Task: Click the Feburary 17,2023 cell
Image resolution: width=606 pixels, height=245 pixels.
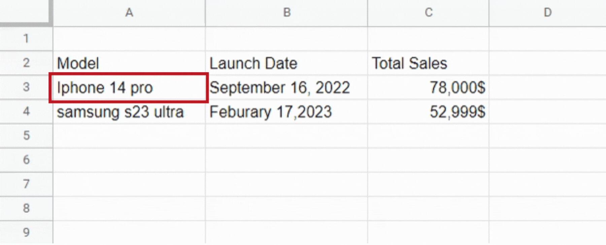Action: [287, 112]
